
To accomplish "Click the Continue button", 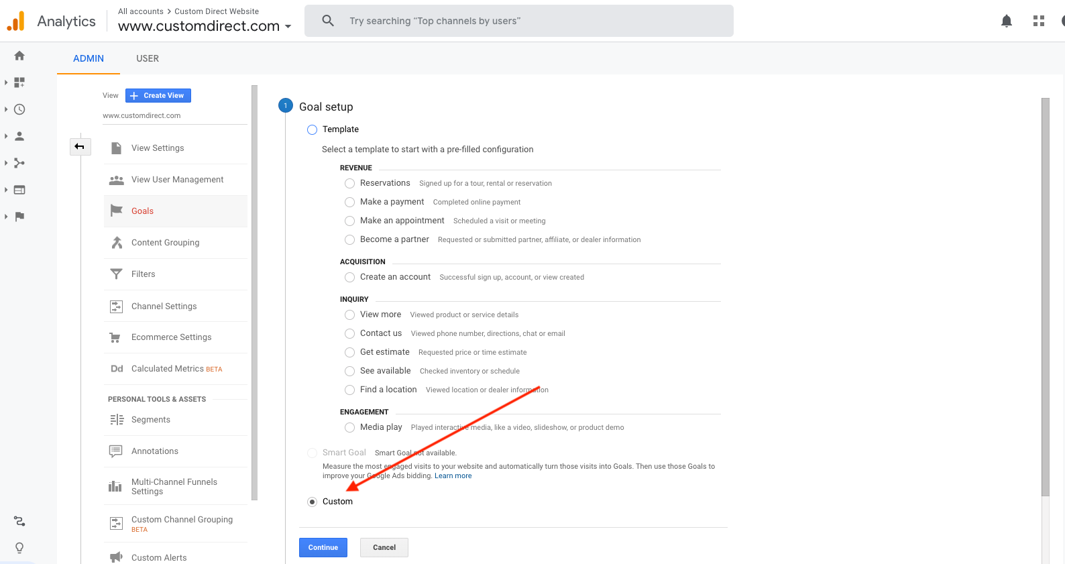I will point(323,547).
